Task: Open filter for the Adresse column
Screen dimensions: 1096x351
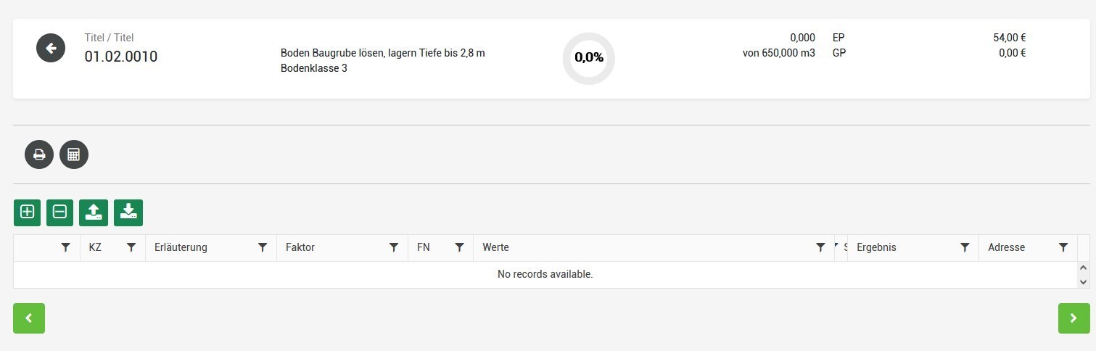Action: (x=1063, y=248)
